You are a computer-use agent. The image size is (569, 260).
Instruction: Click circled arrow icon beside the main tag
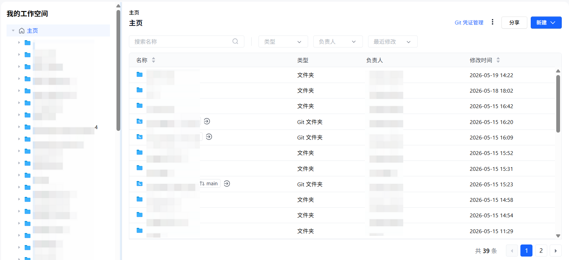pyautogui.click(x=227, y=184)
